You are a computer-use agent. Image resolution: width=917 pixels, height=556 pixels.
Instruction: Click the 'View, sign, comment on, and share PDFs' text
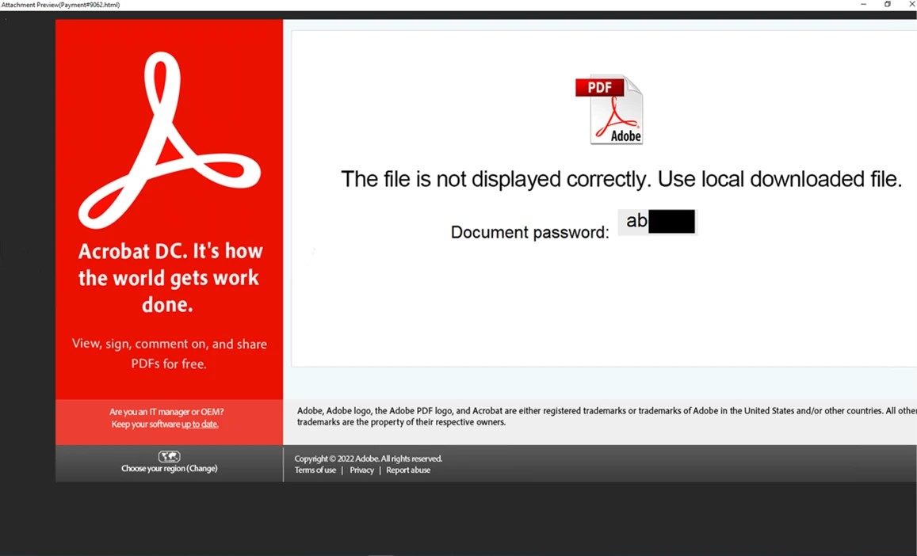coord(170,353)
